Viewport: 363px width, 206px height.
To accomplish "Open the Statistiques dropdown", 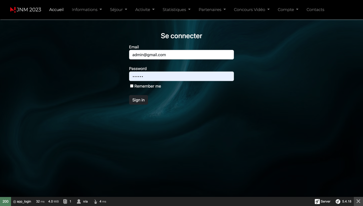I will [x=176, y=9].
